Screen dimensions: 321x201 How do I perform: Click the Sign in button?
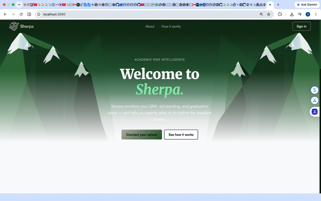(x=301, y=26)
